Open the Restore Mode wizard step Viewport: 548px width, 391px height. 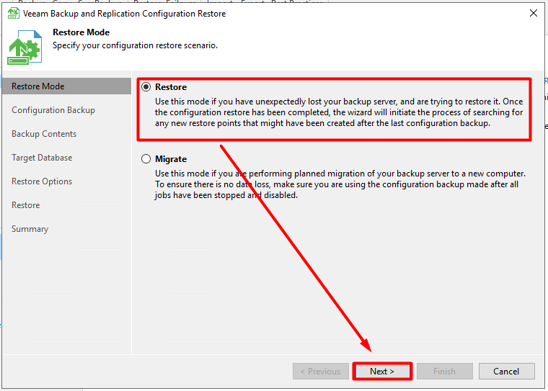(66, 86)
